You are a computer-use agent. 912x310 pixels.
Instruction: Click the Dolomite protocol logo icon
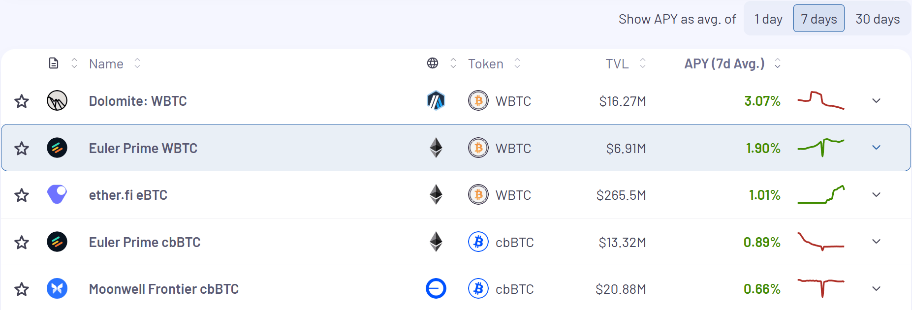click(x=57, y=101)
